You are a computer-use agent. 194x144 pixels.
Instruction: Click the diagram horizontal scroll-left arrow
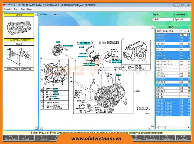coord(41,128)
